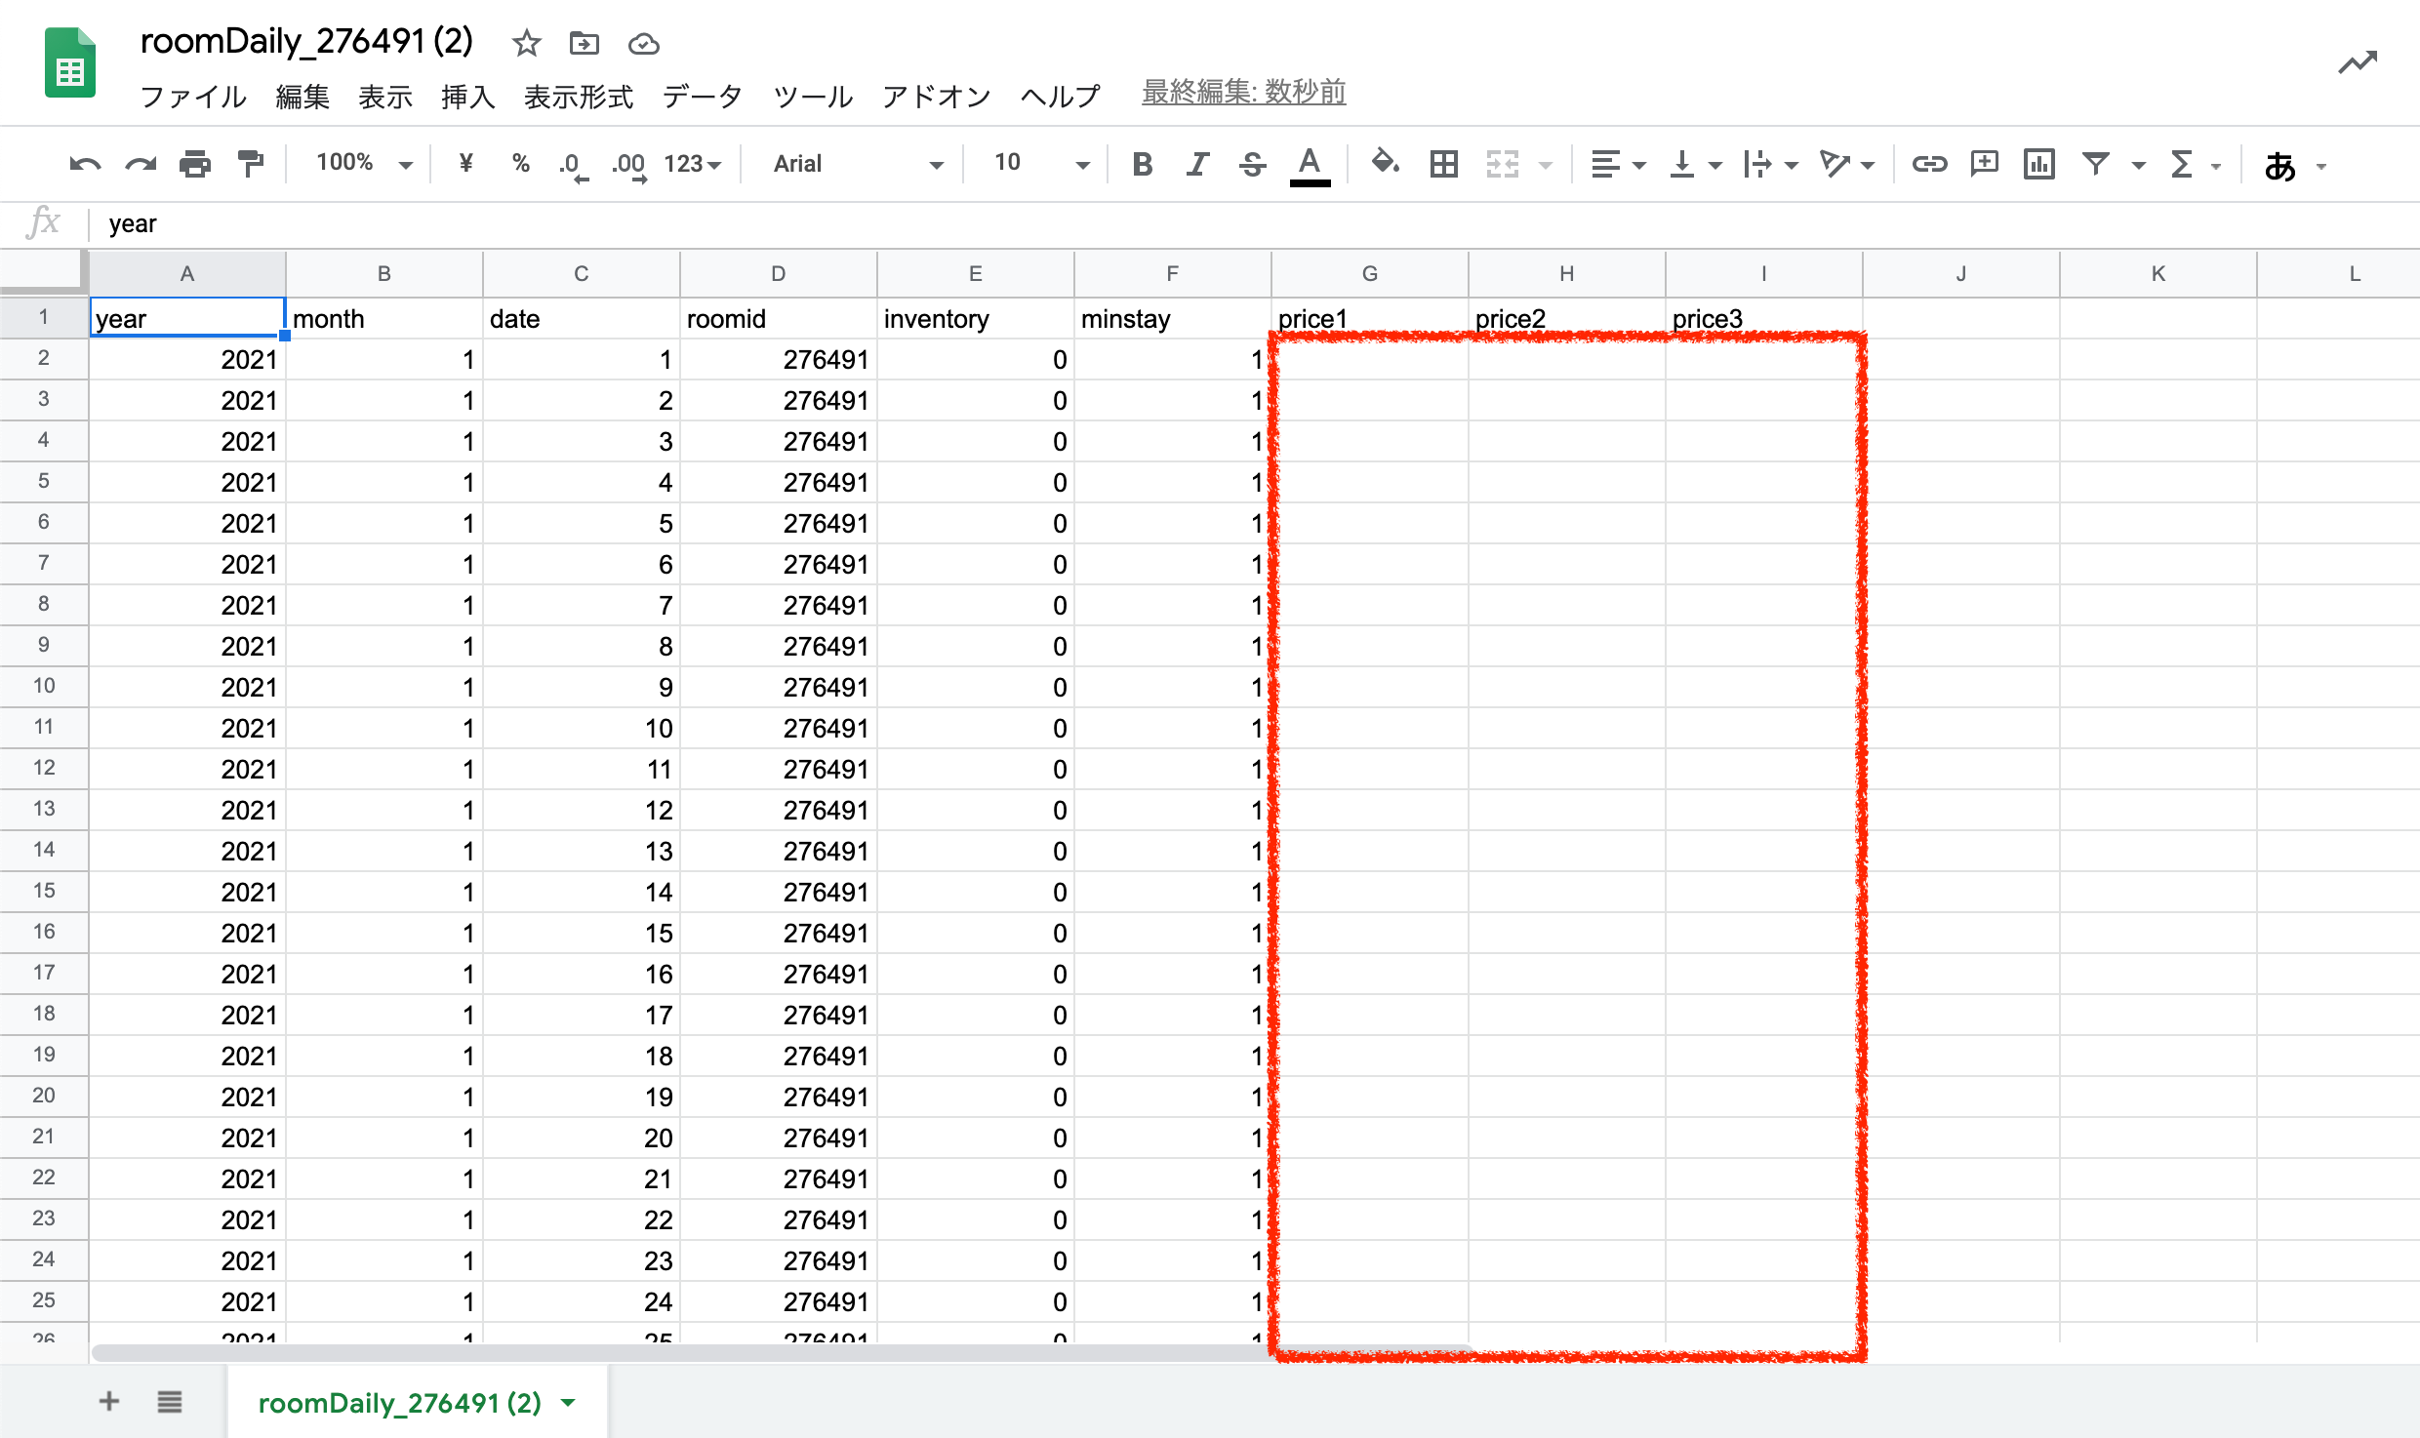Click the print icon
Screen dimensions: 2420x1438
click(195, 164)
